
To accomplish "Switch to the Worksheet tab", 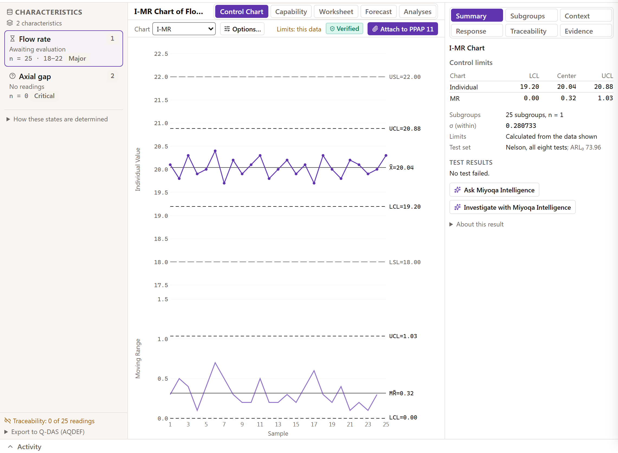I will click(336, 12).
